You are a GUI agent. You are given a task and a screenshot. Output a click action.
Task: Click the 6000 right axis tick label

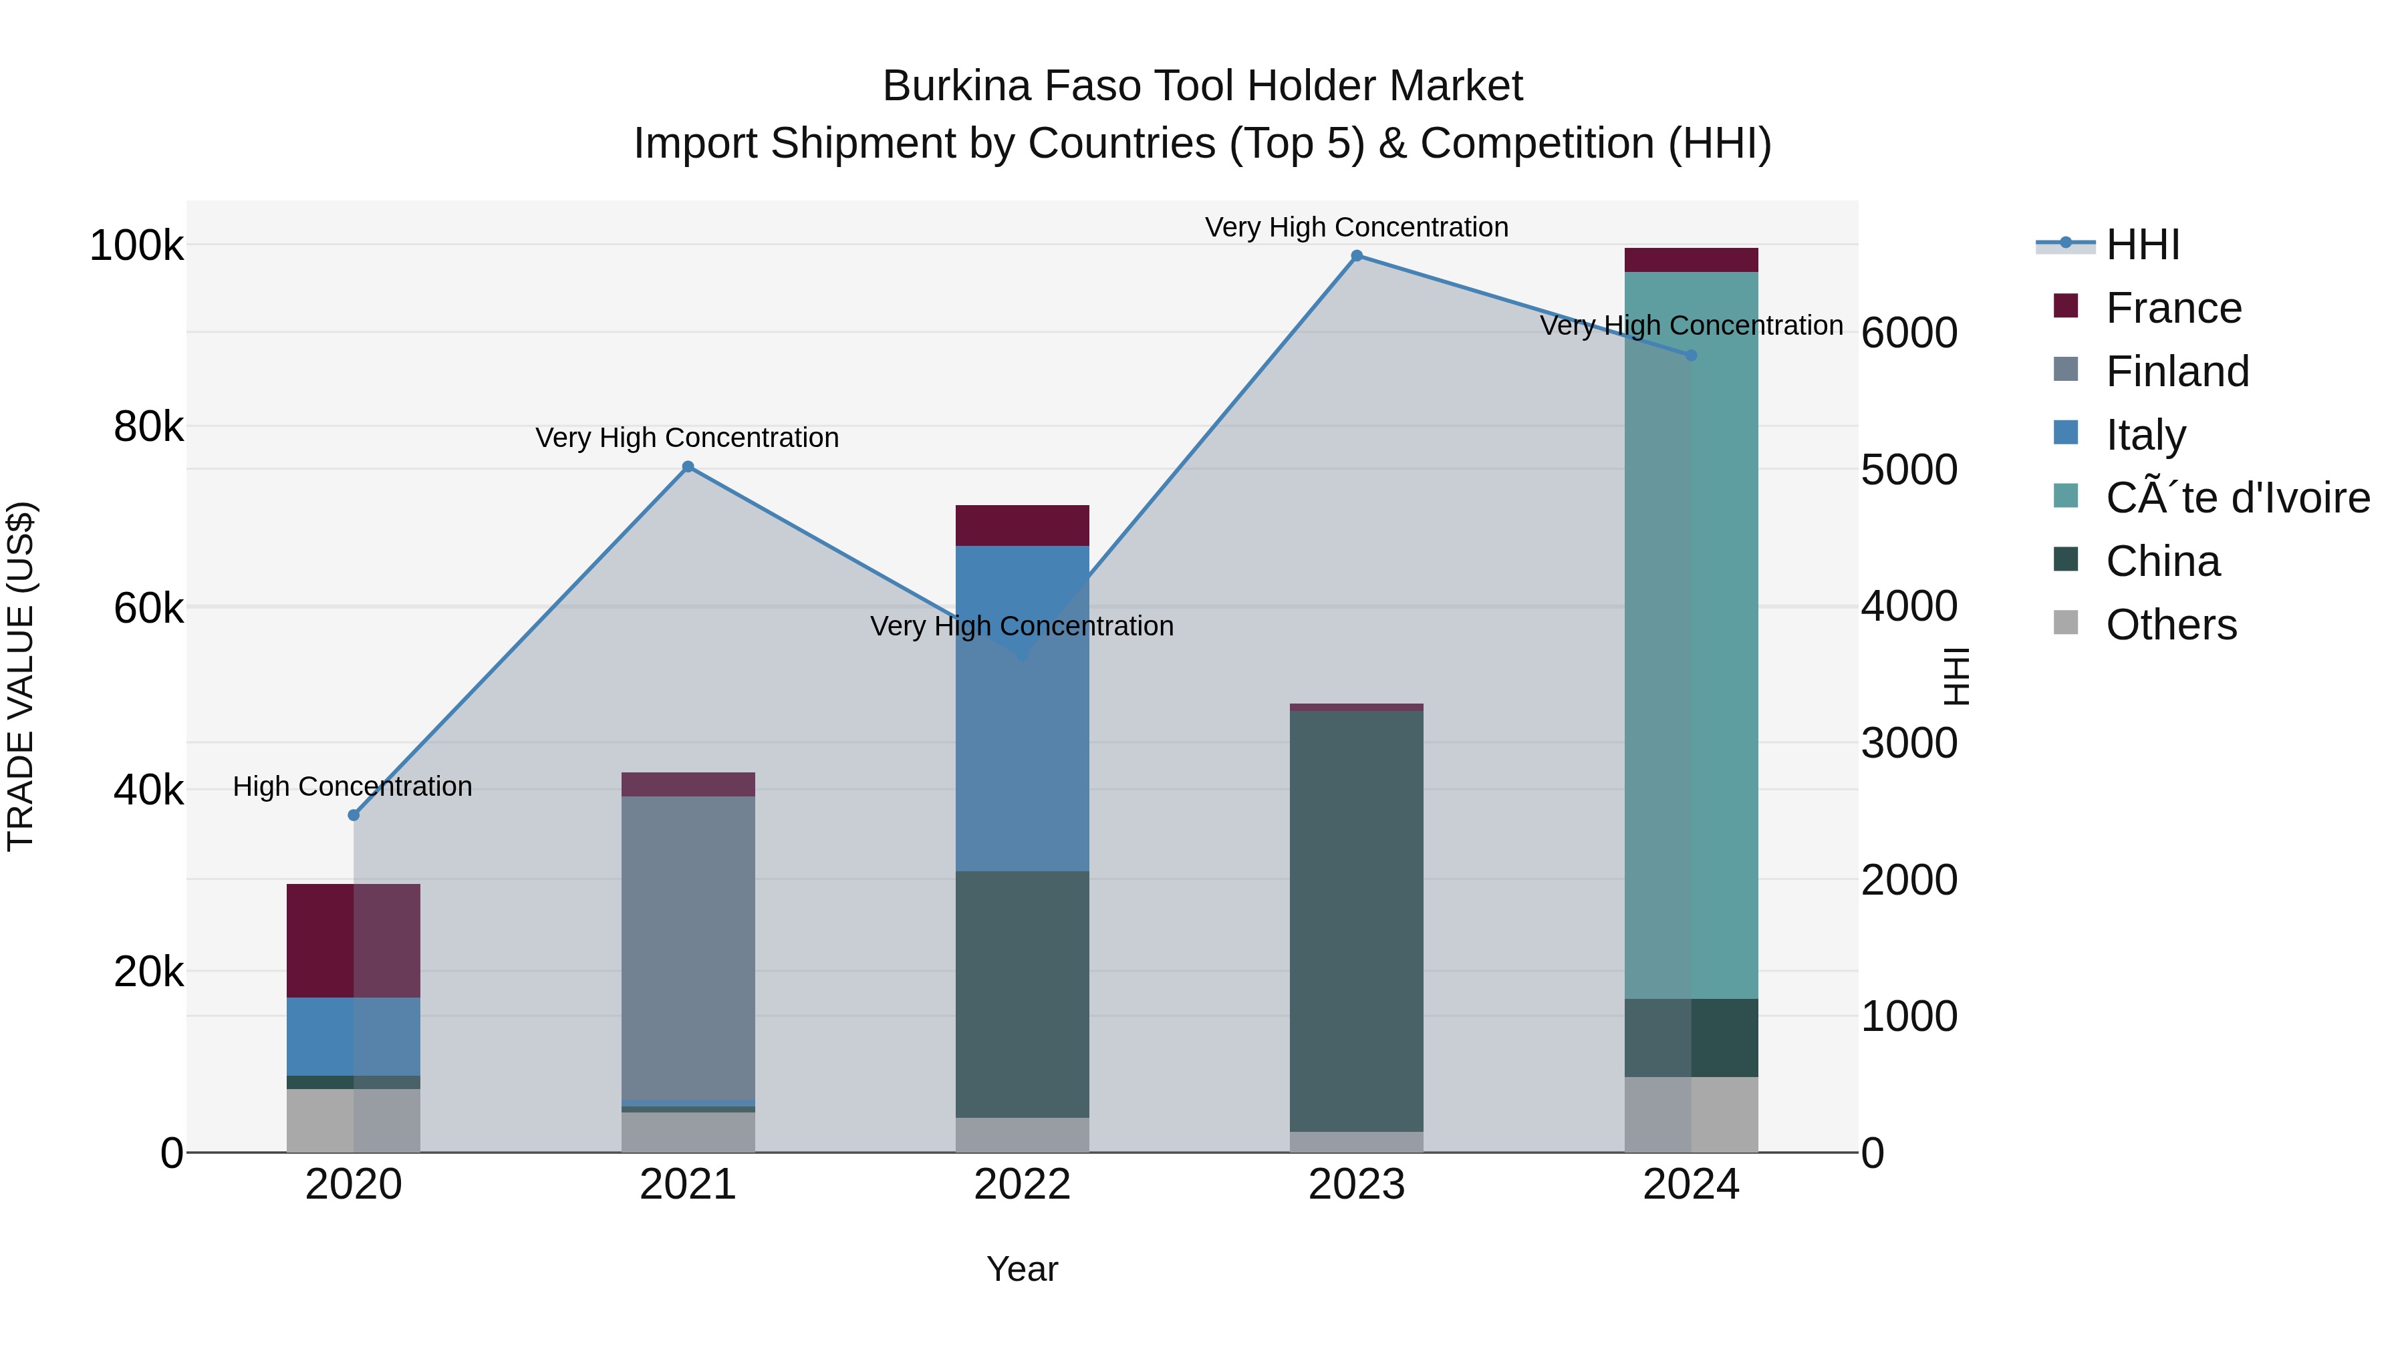[1909, 333]
